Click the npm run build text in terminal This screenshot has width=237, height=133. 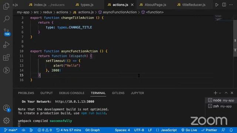coord(93,113)
